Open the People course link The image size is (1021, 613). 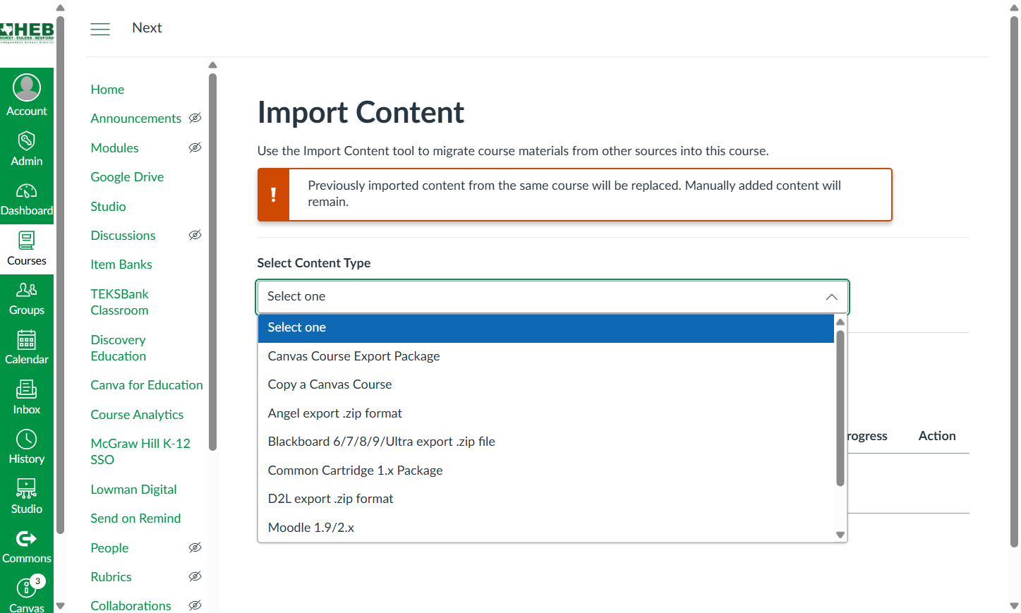coord(109,548)
